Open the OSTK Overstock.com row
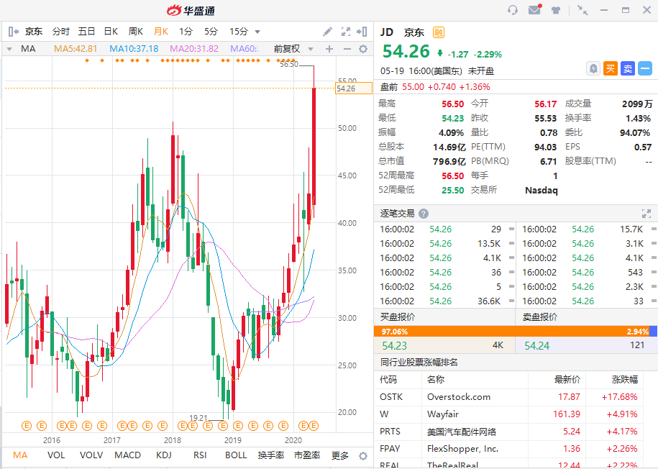658x469 pixels. click(x=508, y=397)
